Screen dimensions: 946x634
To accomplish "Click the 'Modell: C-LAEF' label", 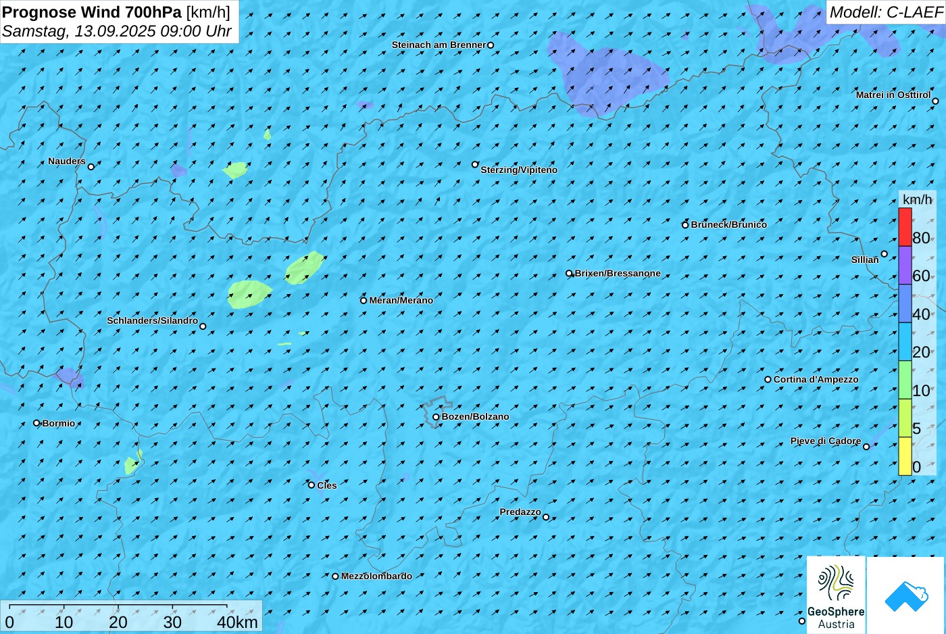I will coord(886,12).
